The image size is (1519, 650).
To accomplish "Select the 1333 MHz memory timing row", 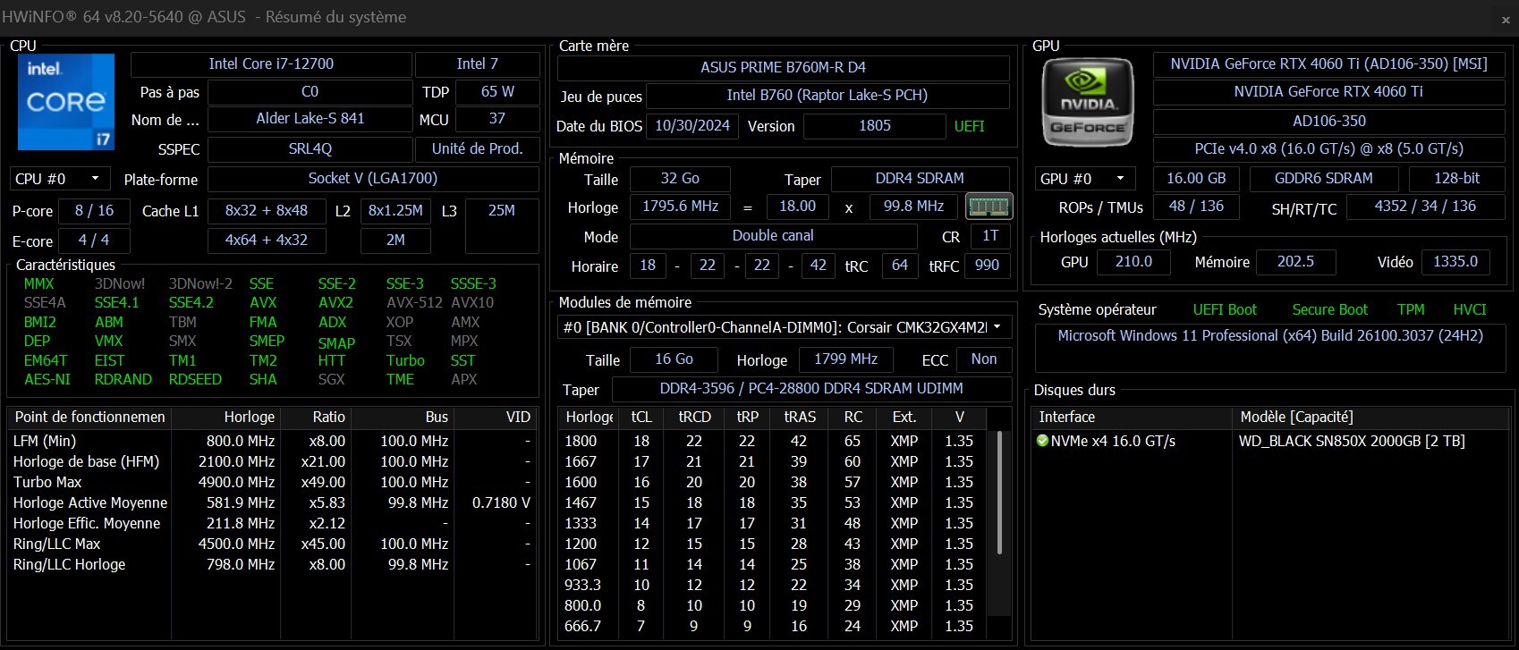I will (775, 523).
